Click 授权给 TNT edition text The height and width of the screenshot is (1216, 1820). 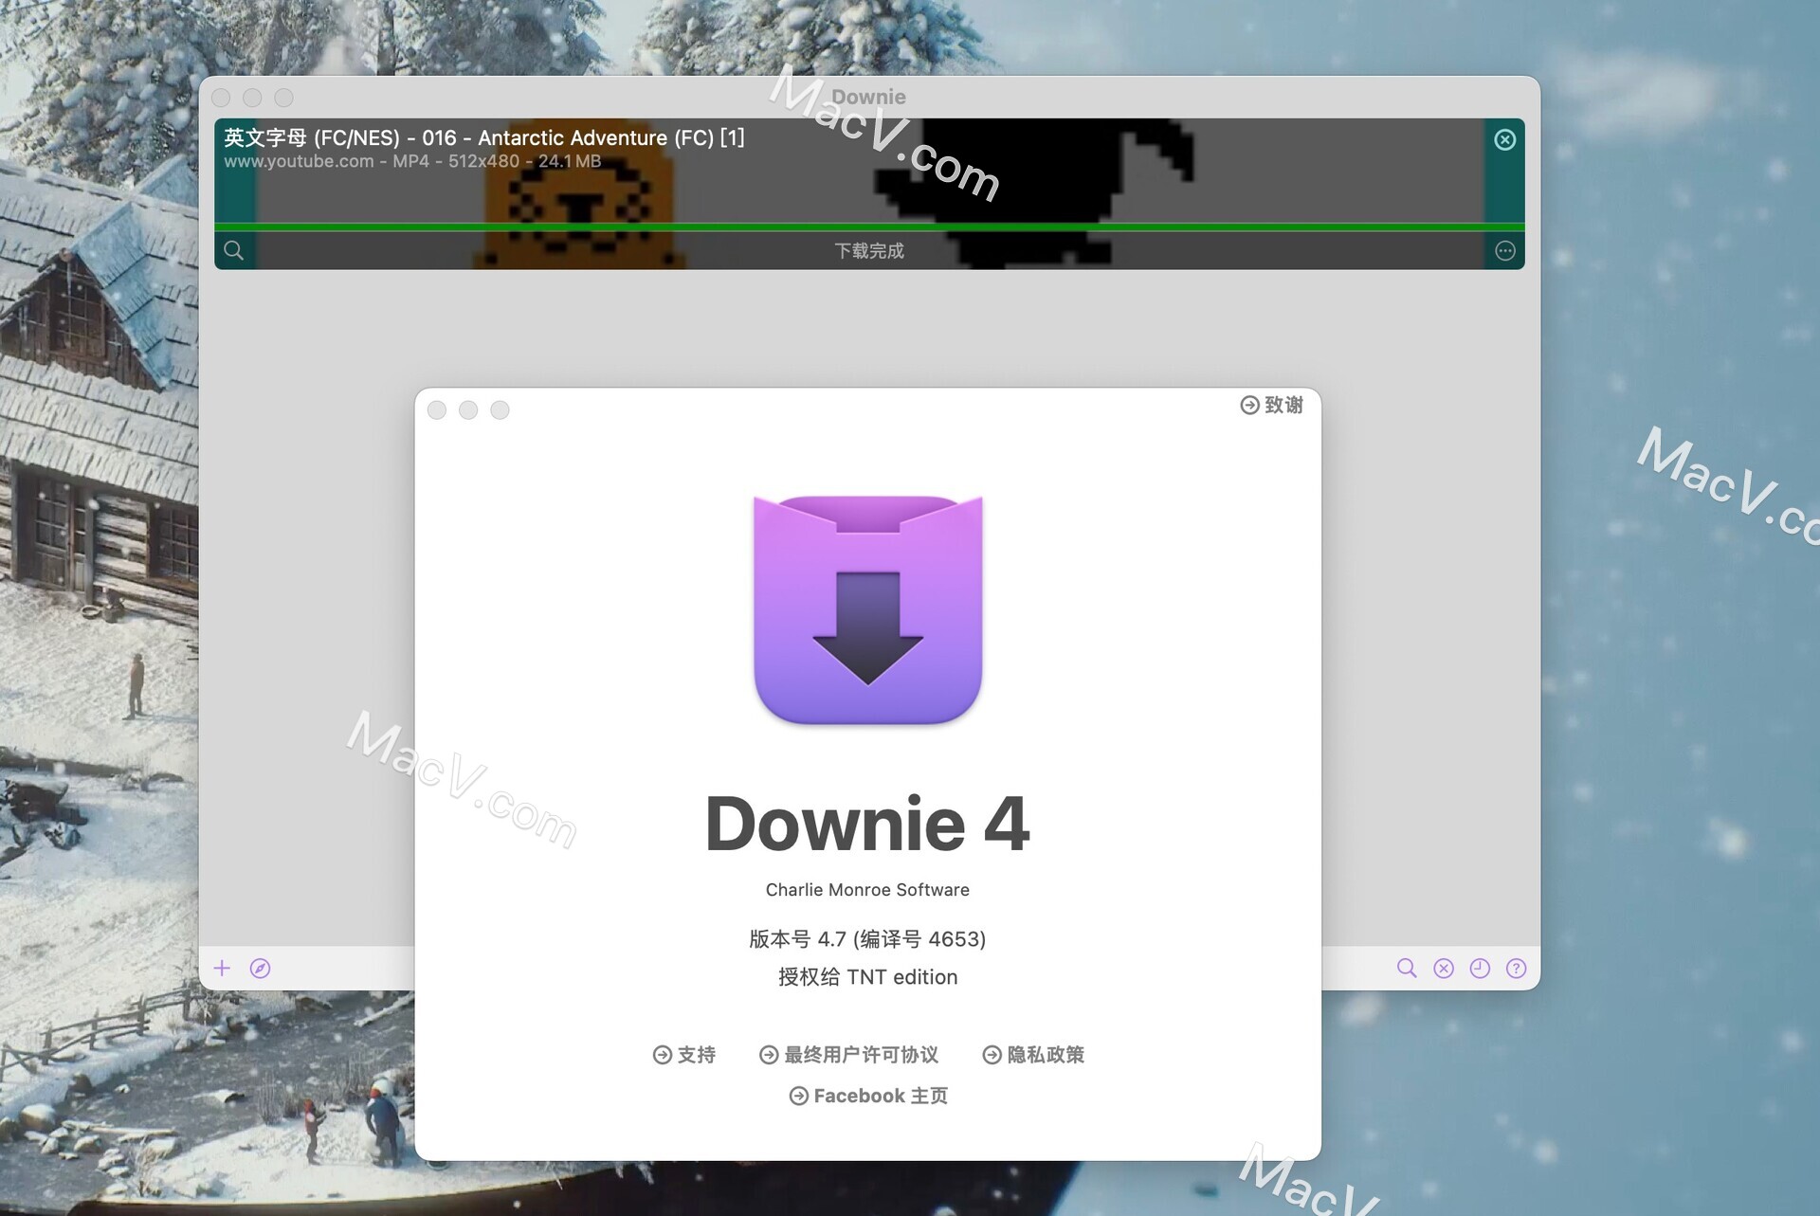(867, 976)
